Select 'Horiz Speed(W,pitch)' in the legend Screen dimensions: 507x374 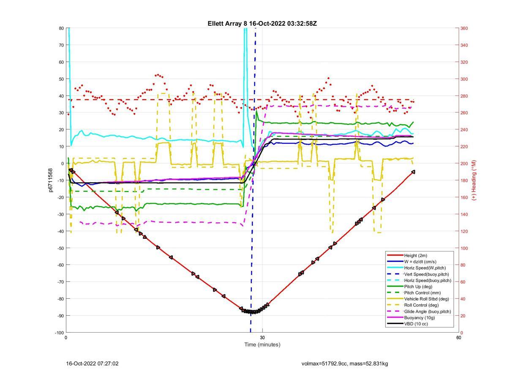[x=425, y=268]
